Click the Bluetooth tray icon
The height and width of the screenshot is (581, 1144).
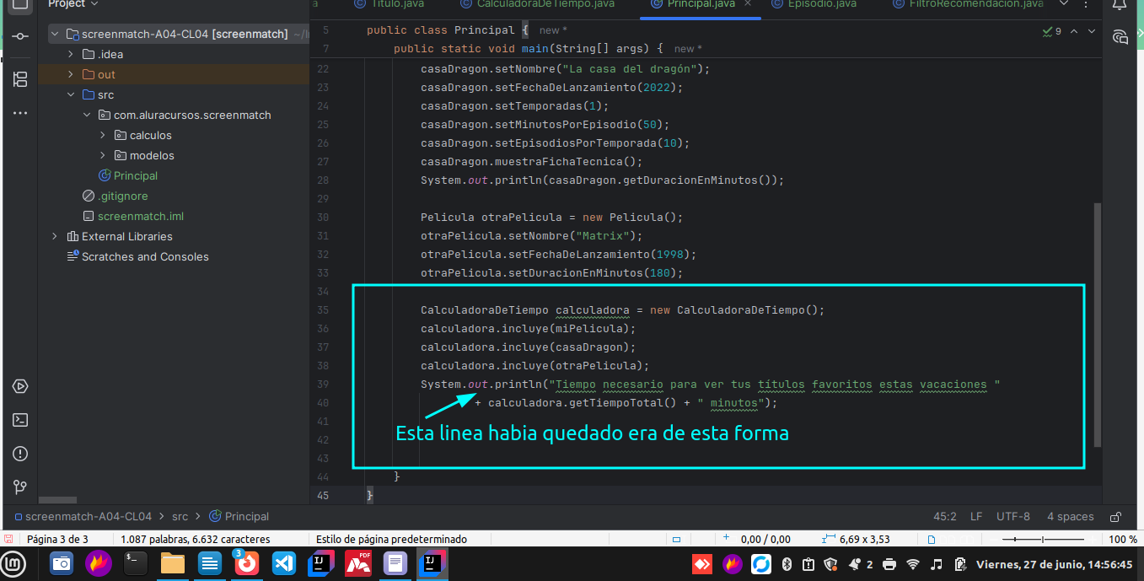[786, 563]
